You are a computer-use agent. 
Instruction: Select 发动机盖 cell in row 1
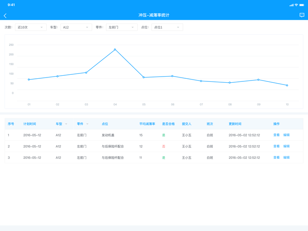108,135
